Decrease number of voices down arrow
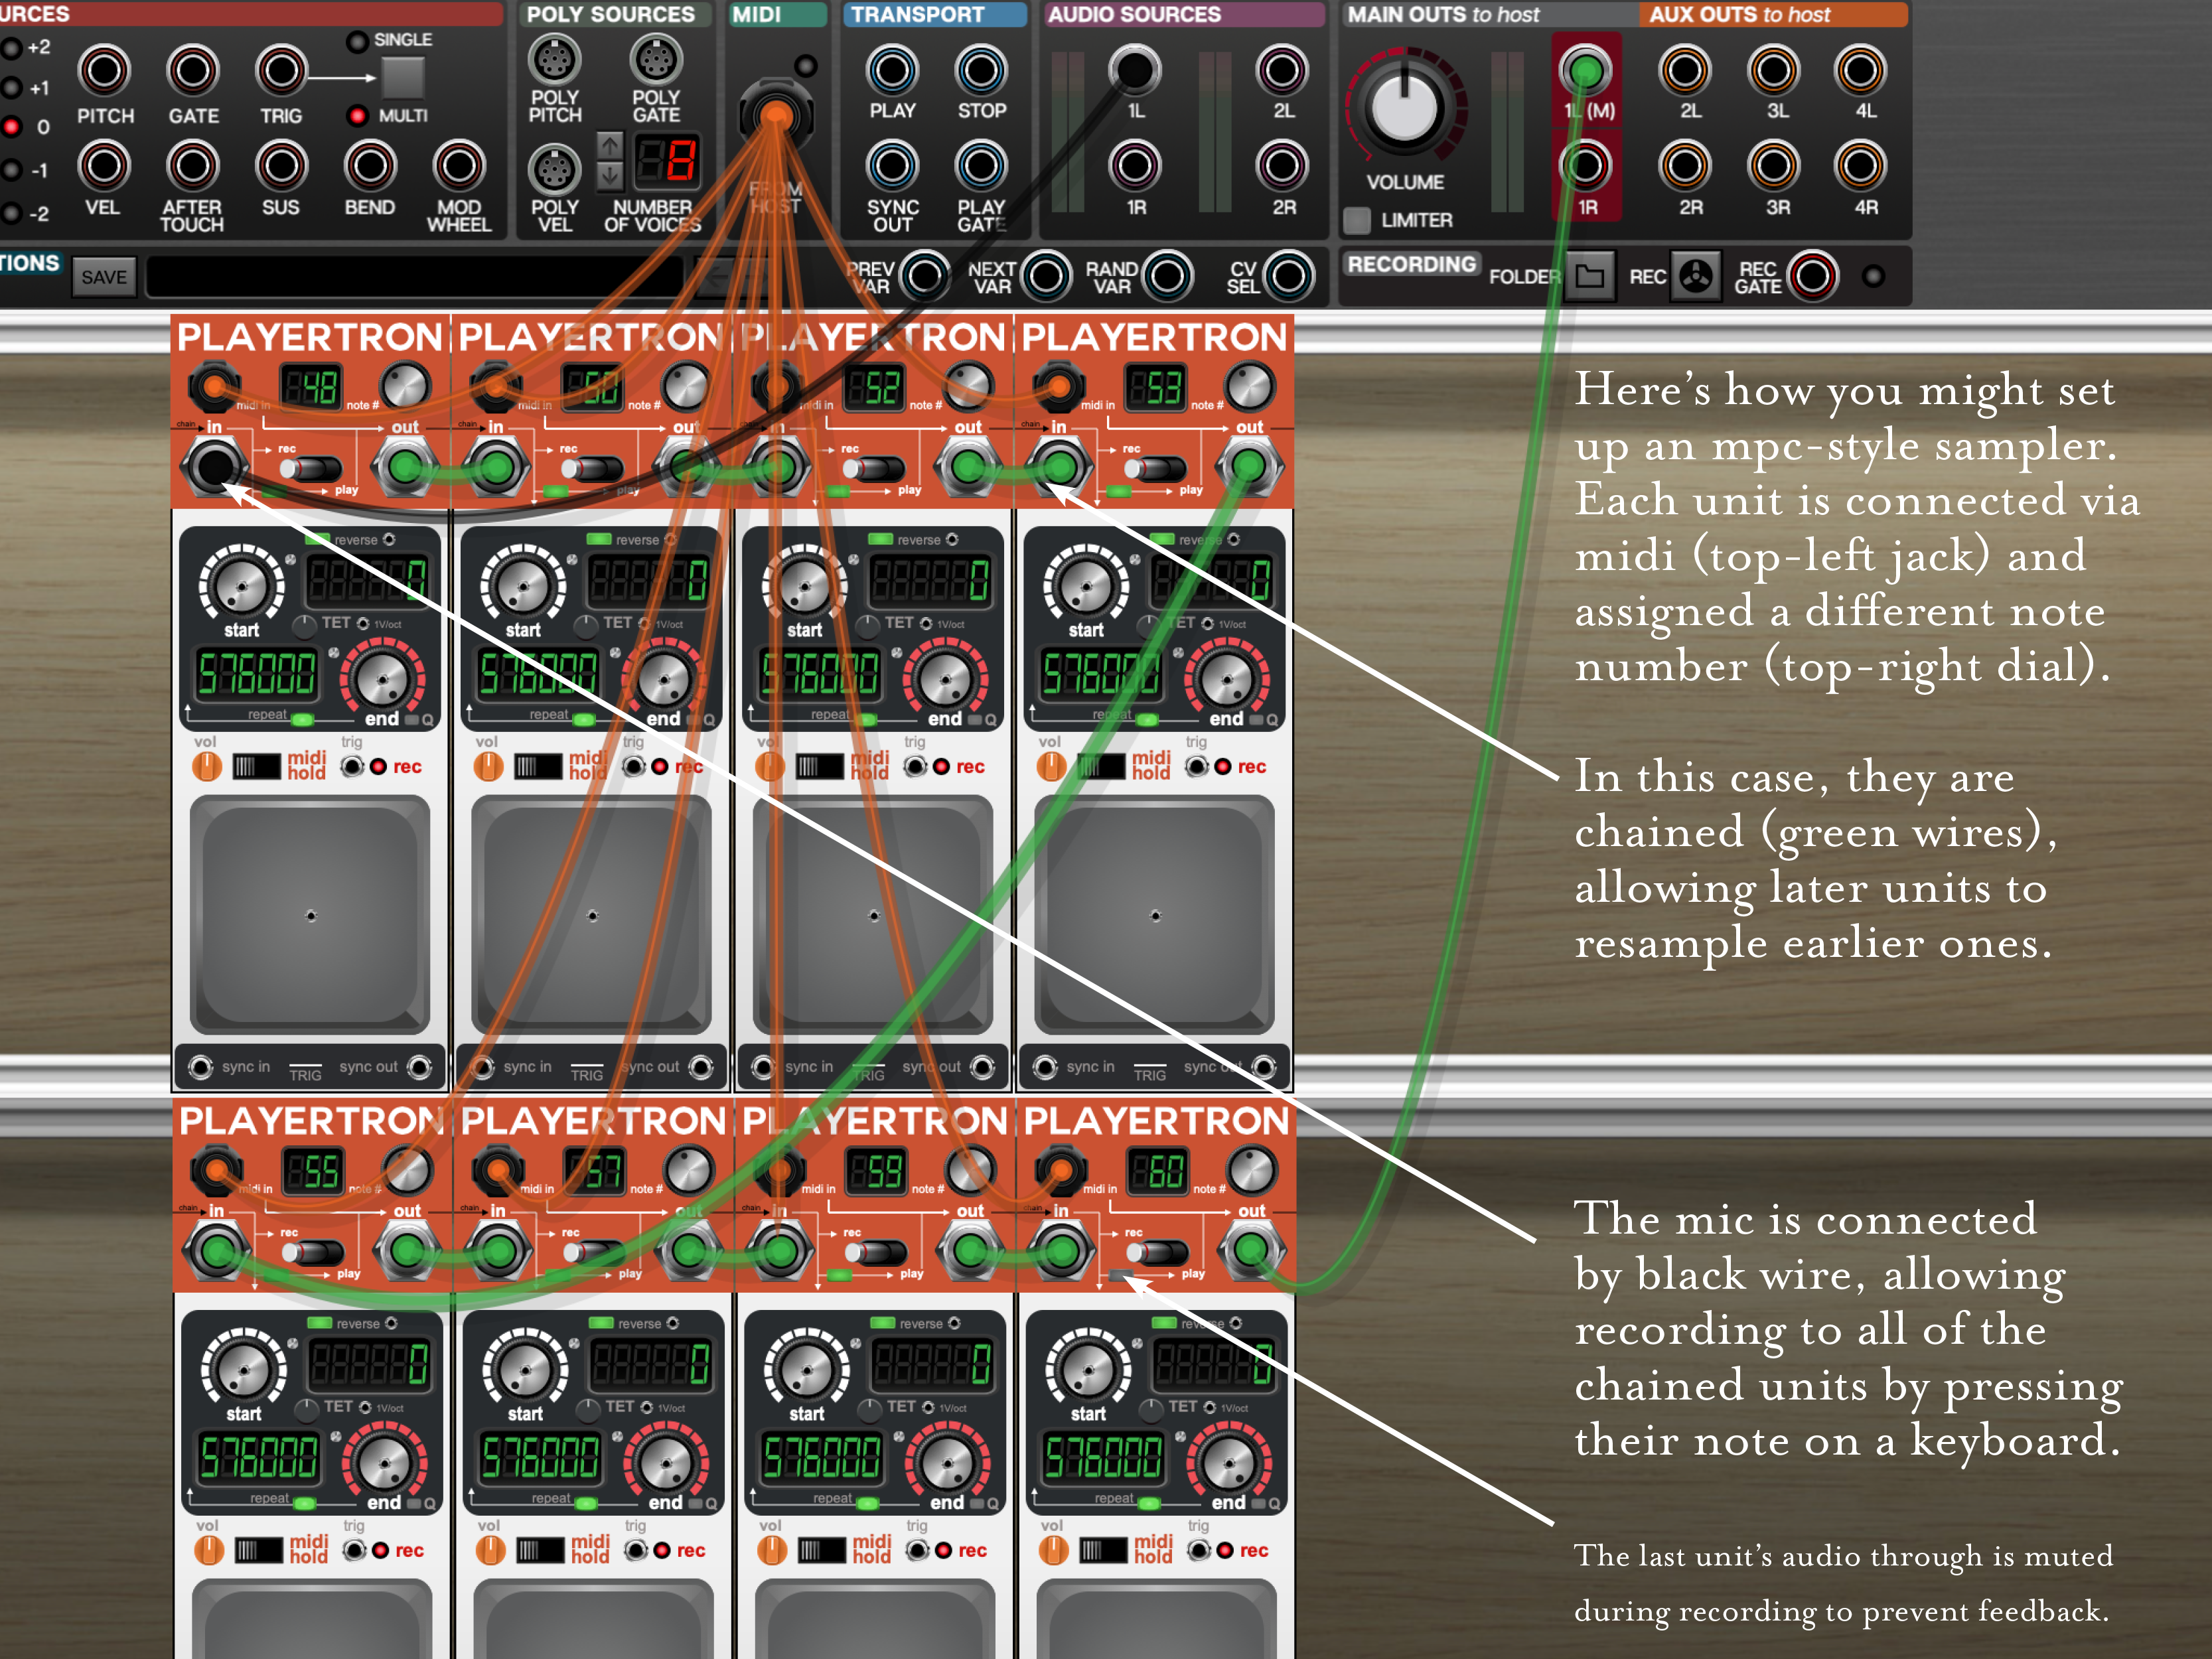The width and height of the screenshot is (2212, 1659). [610, 177]
